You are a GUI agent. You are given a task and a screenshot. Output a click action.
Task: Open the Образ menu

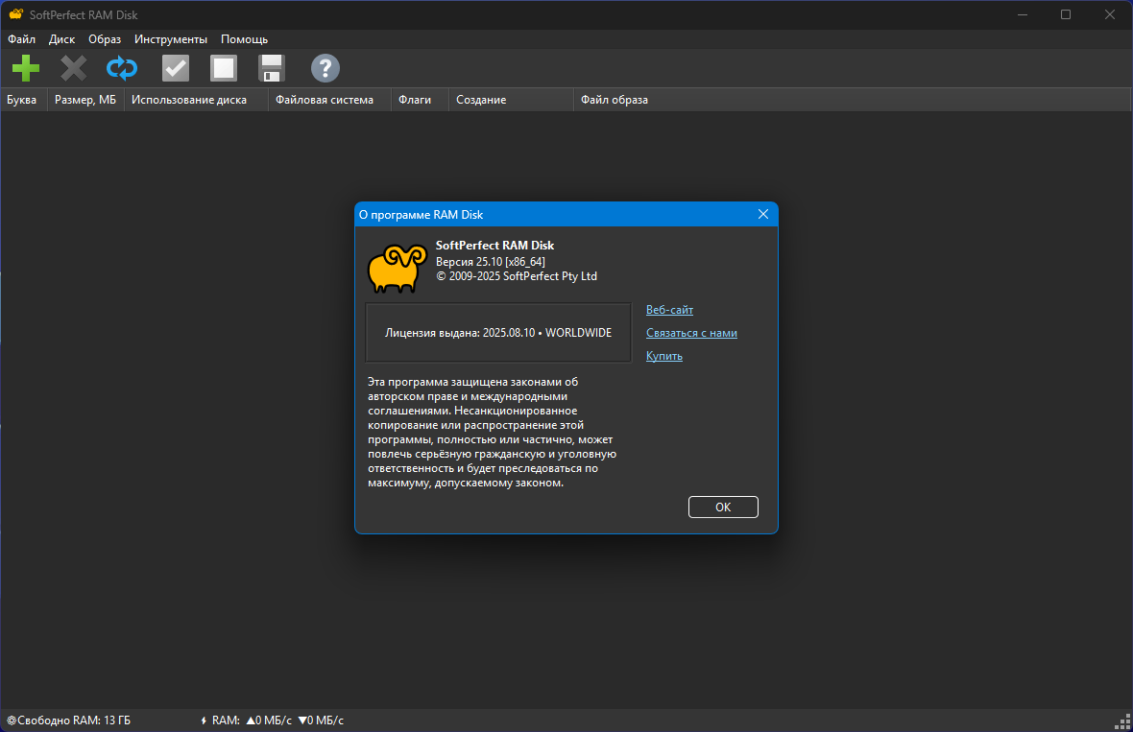coord(105,39)
